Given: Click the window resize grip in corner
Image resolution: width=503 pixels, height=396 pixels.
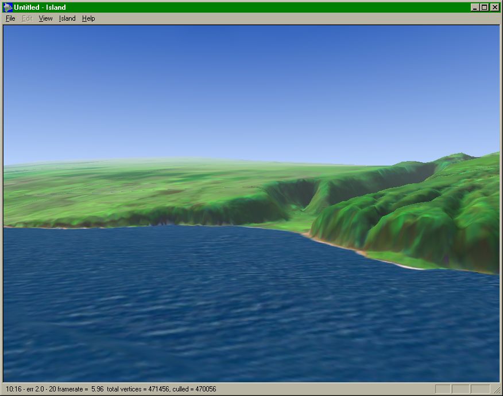Looking at the screenshot, I should tap(497, 390).
